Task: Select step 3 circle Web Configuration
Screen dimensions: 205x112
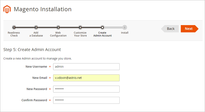Action: [58, 27]
